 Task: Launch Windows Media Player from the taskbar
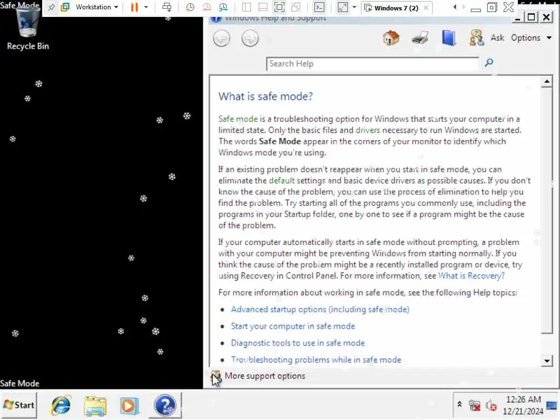[129, 406]
